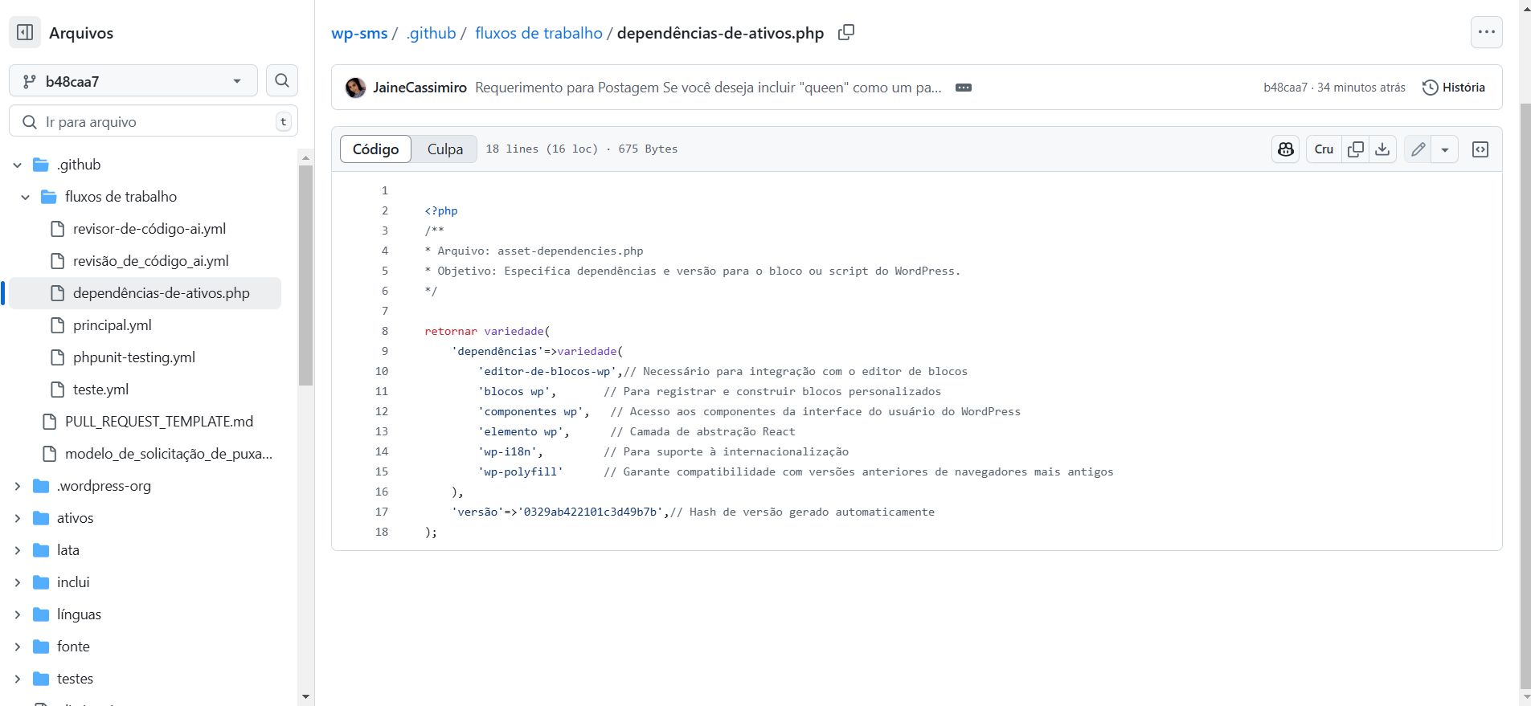The height and width of the screenshot is (706, 1531).
Task: Expand the commit message ellipsis button
Action: pyautogui.click(x=963, y=88)
